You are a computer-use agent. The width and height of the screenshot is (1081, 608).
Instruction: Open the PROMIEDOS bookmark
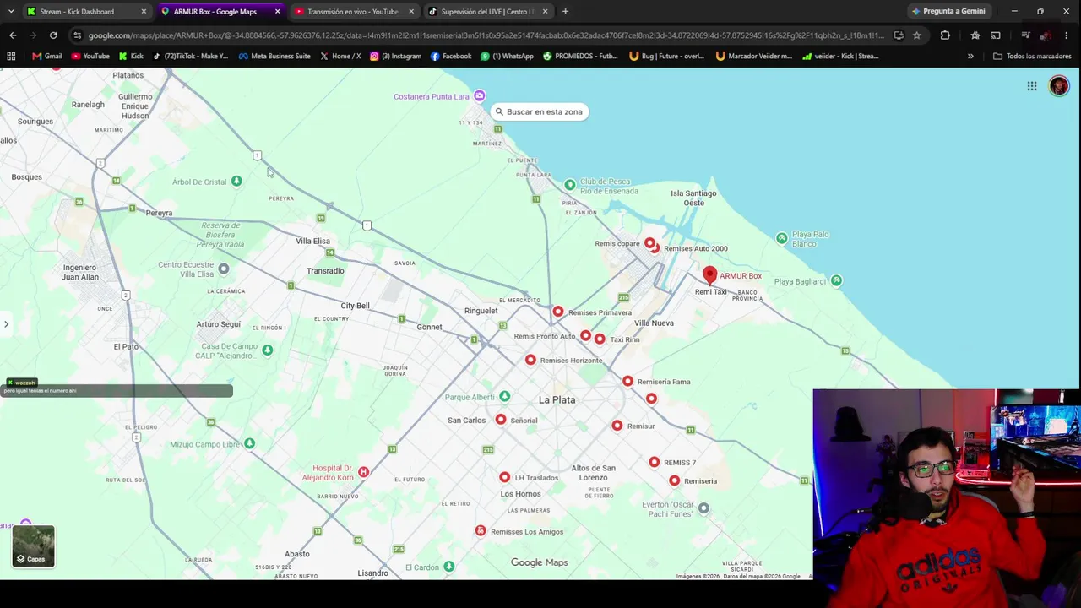(582, 57)
